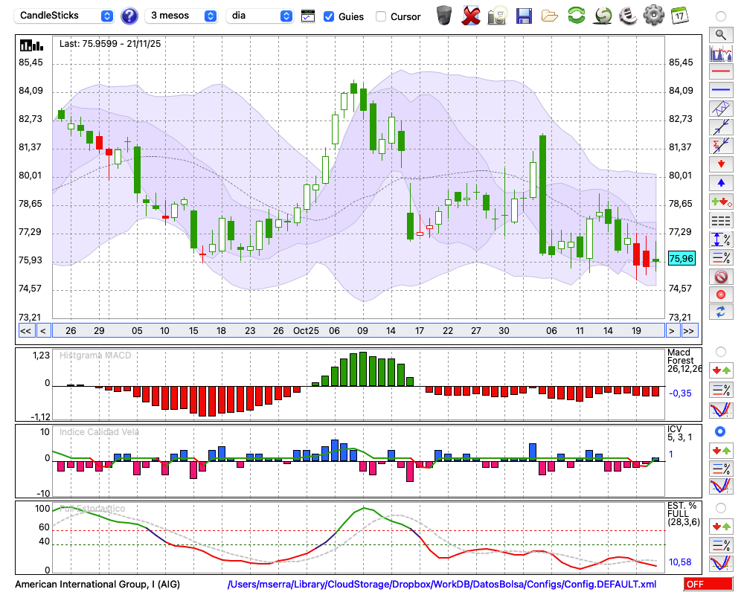Select the radio button beside the stochastic panel
This screenshot has width=744, height=595.
click(720, 508)
